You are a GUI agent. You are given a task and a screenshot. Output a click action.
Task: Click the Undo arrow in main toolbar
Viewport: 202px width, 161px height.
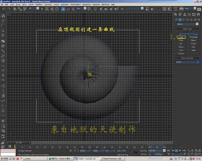click(4, 9)
